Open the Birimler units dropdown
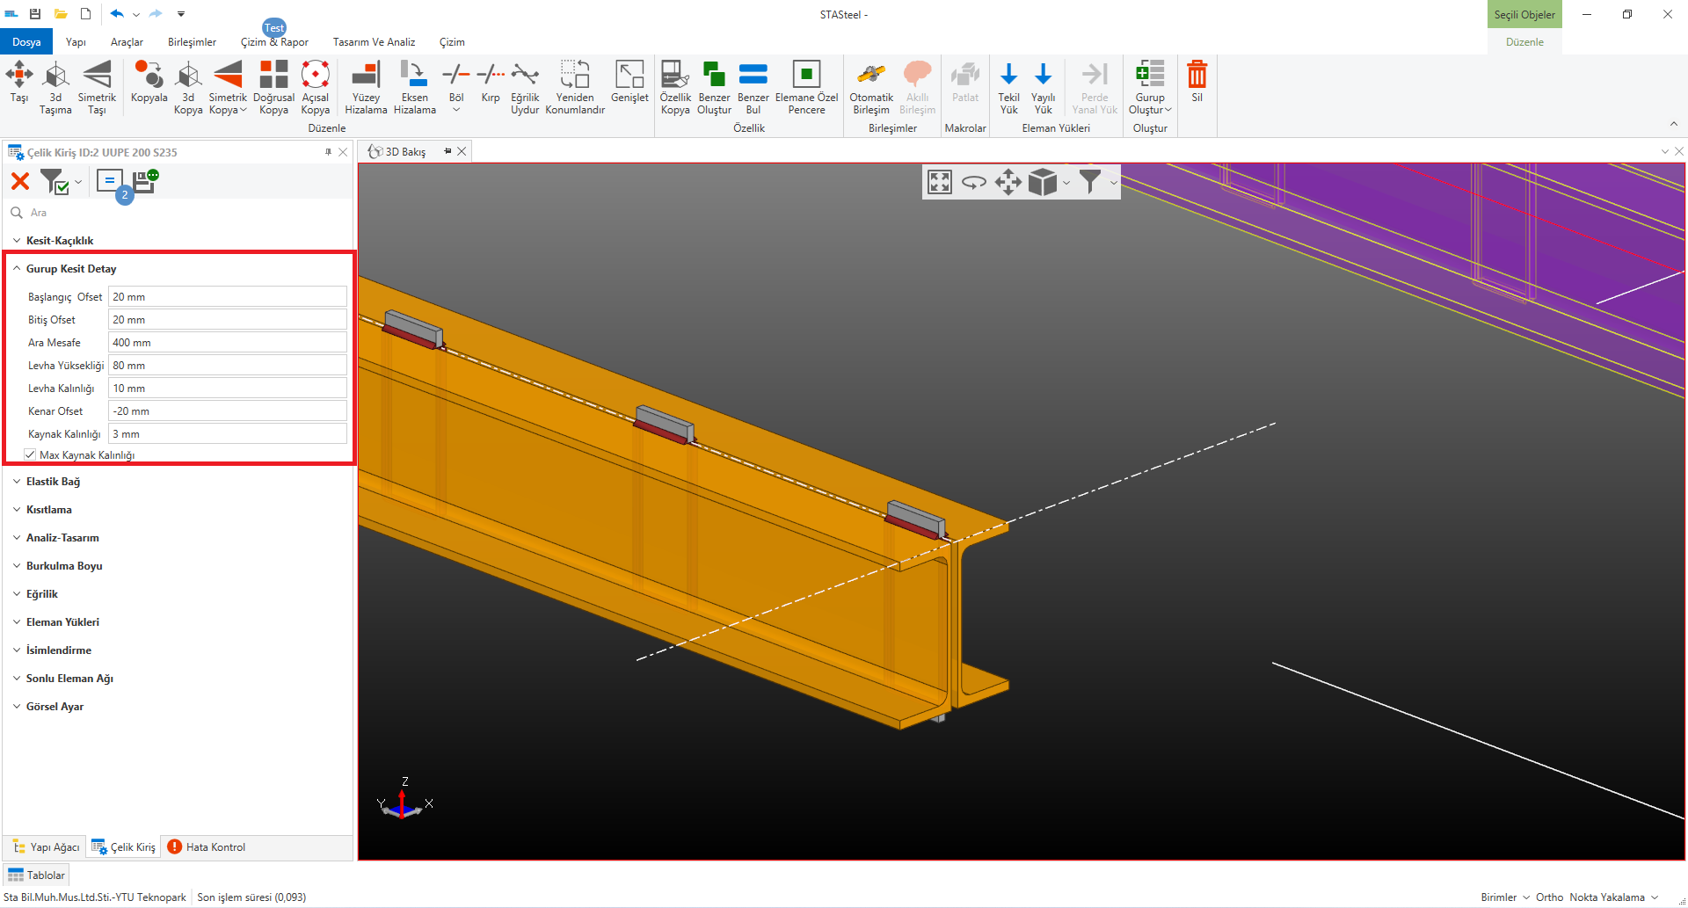1688x908 pixels. coord(1505,897)
